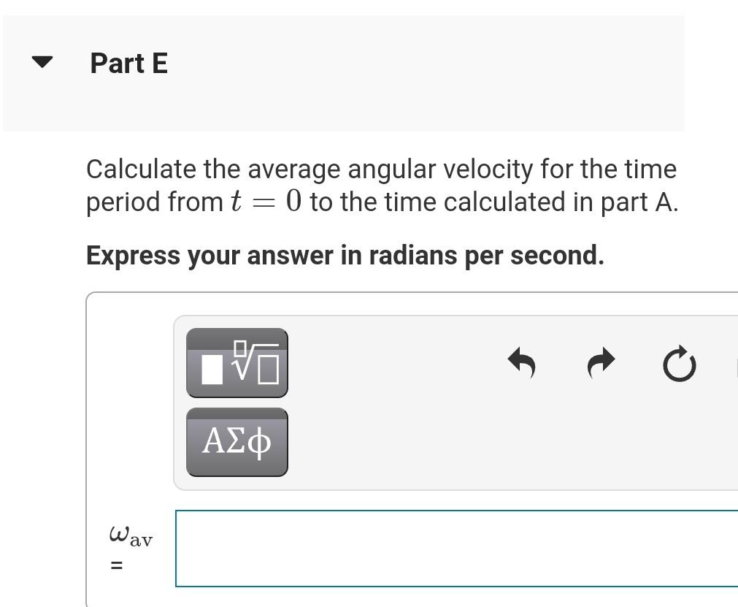Open the Greek symbols ΑΣΦ palette
The height and width of the screenshot is (607, 738).
coord(237,442)
